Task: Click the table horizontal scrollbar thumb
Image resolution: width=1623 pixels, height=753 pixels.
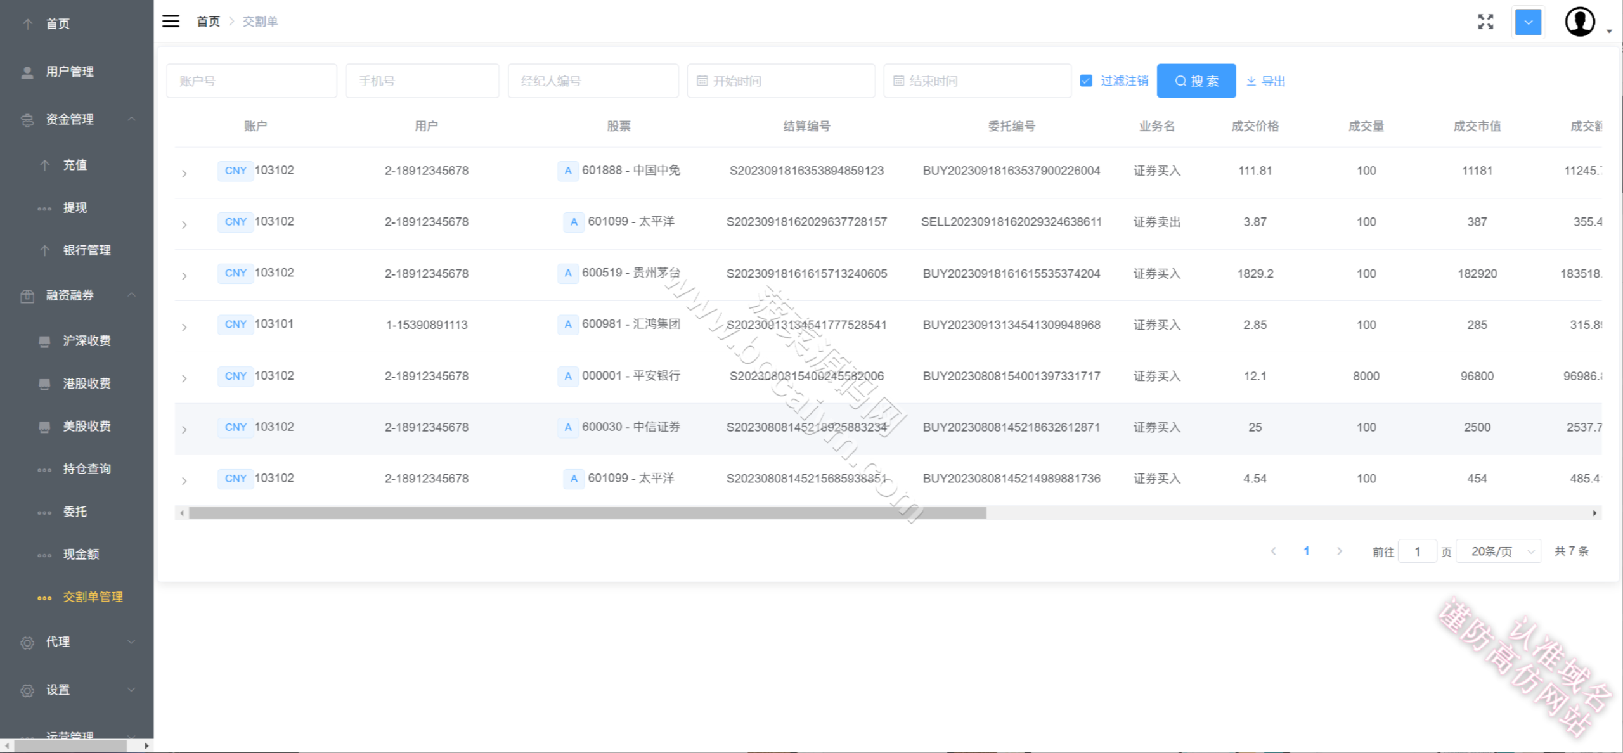Action: pyautogui.click(x=587, y=513)
